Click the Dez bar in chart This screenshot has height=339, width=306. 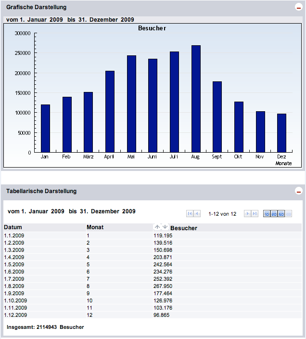click(281, 133)
